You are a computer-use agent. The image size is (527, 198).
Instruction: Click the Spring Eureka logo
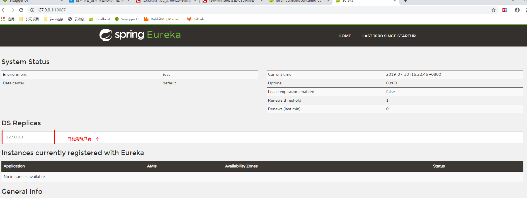(140, 35)
